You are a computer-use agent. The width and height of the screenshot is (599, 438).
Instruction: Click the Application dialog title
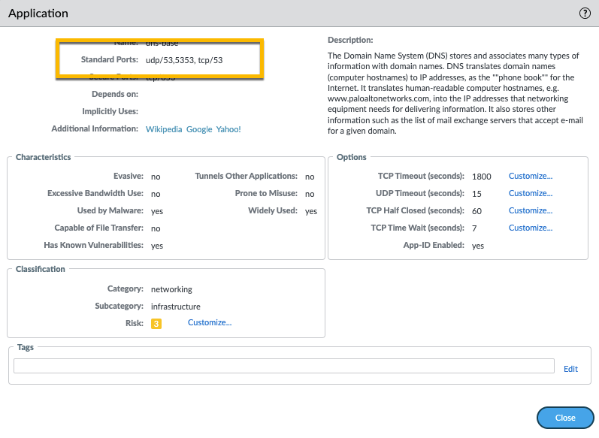coord(38,14)
